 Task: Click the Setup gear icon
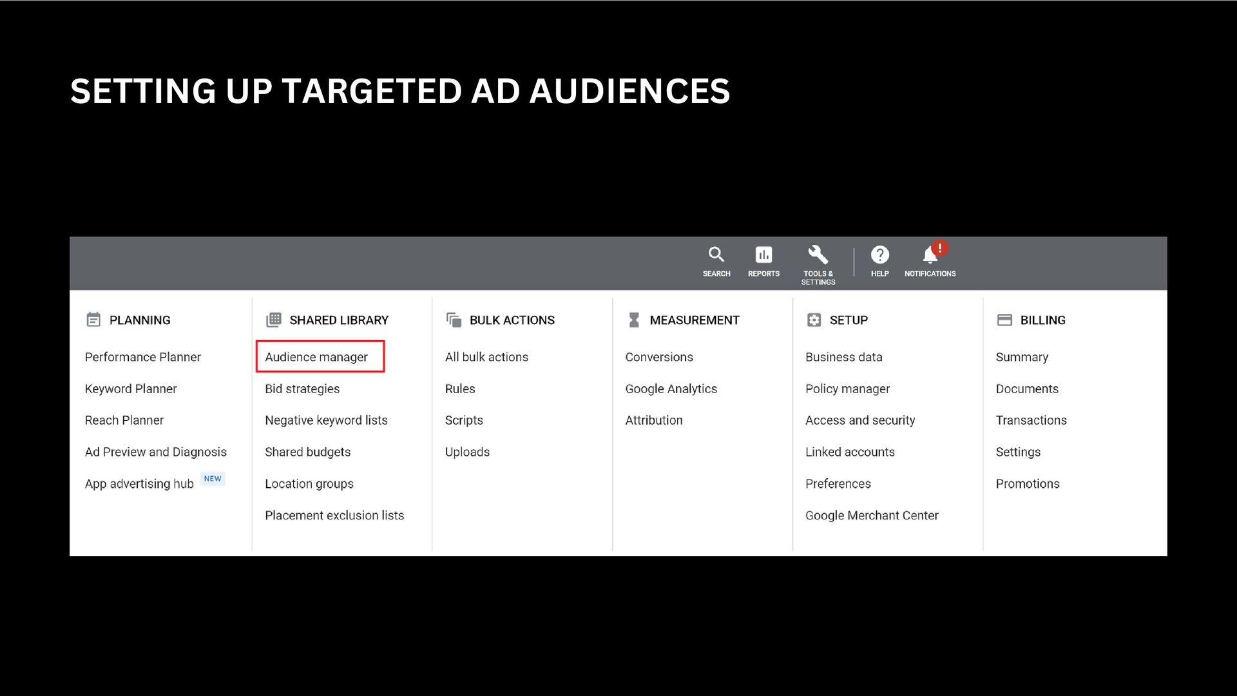pyautogui.click(x=814, y=320)
